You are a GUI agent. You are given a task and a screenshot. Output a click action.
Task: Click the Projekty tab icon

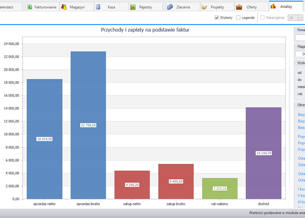coord(204,7)
